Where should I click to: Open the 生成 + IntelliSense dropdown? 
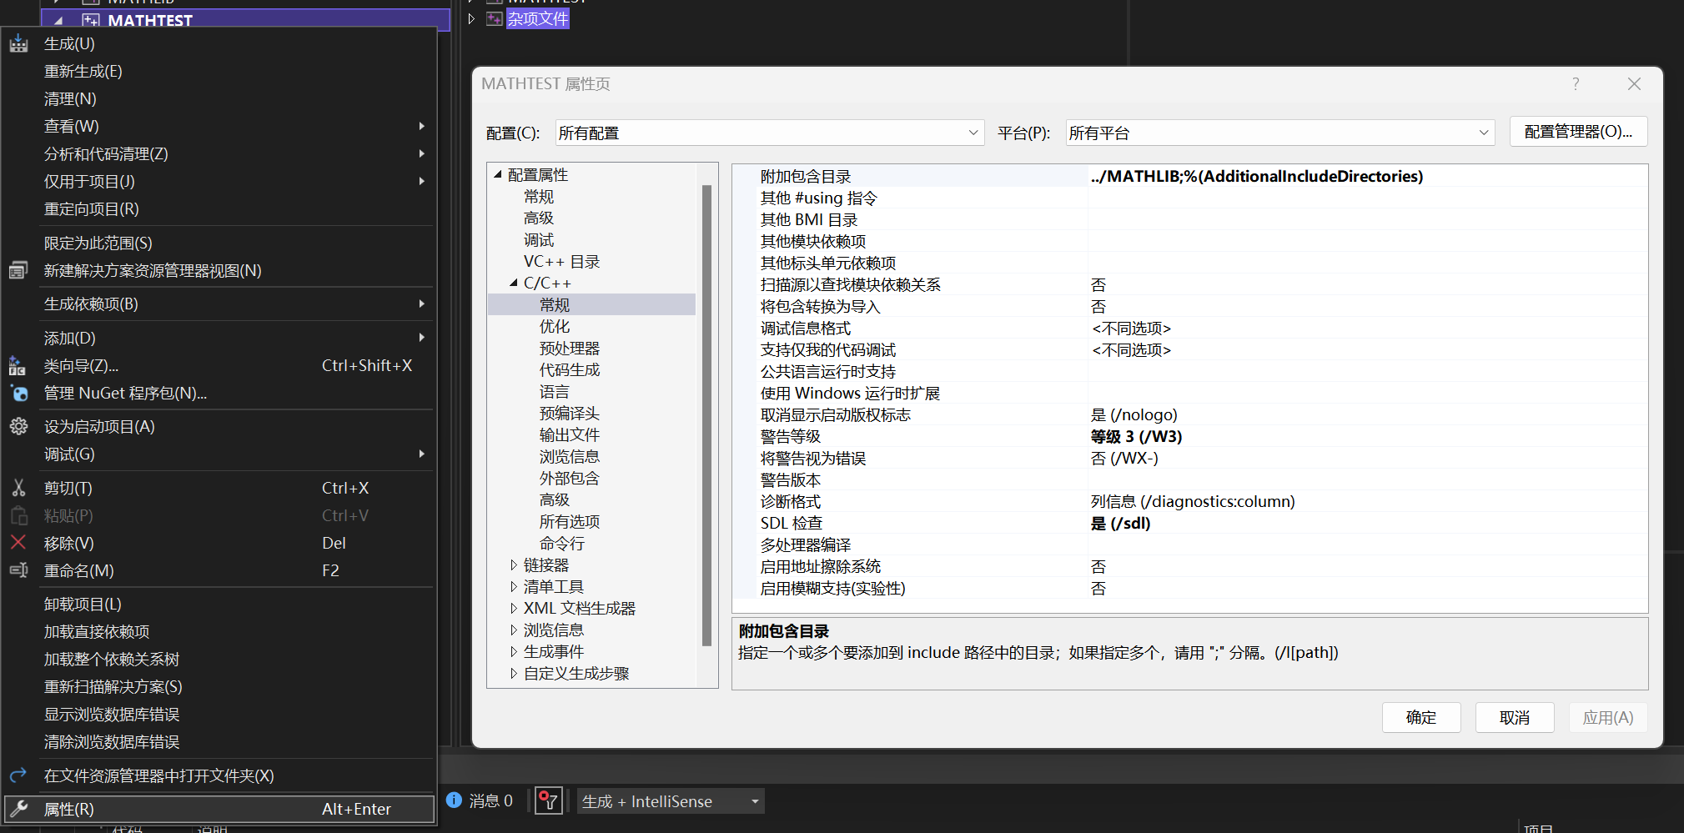click(x=671, y=801)
